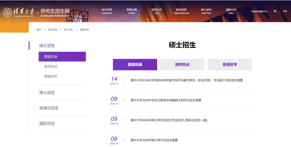Open 2026年非全日制技术转移硕士 招生简章
This screenshot has height=147, width=291.
(166, 100)
